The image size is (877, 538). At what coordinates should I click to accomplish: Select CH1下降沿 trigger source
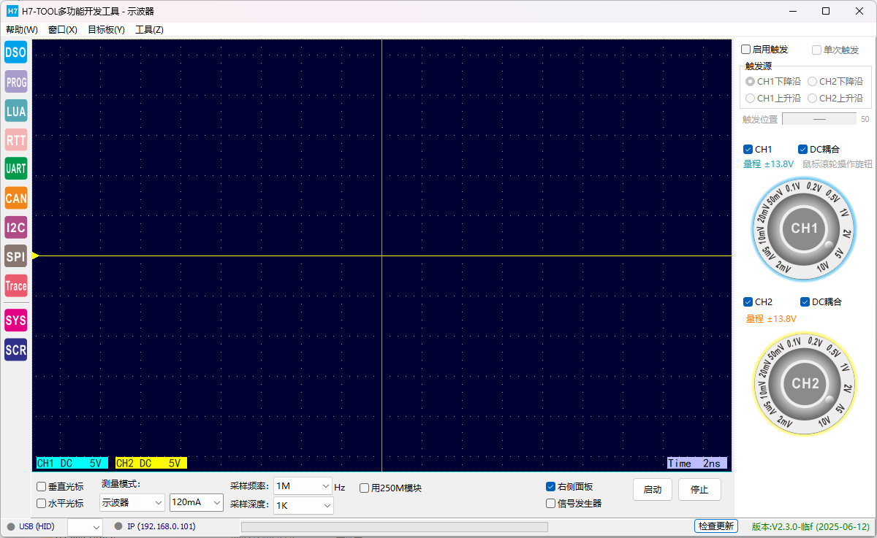coord(772,82)
